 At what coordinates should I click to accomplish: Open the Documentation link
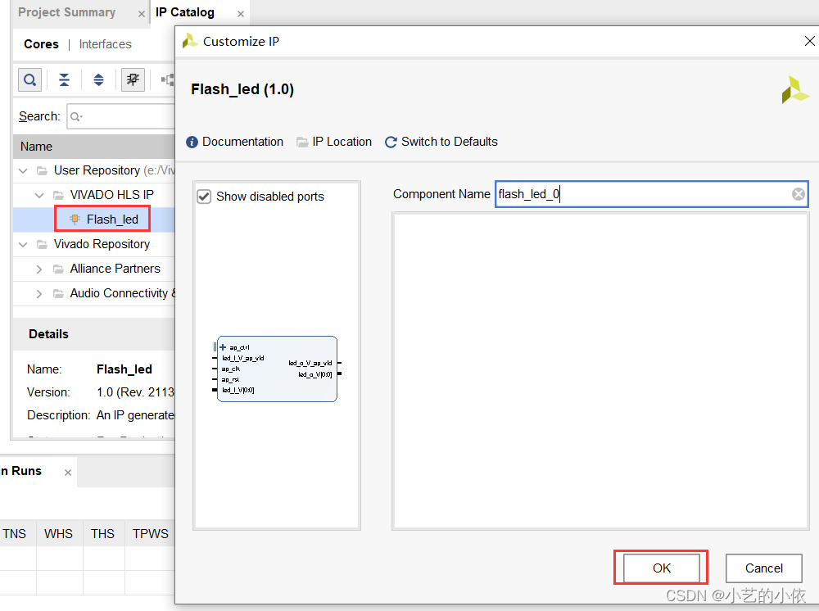[x=242, y=142]
